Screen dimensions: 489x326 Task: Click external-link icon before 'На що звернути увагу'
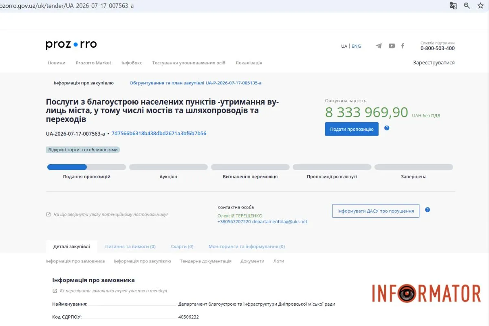pos(48,214)
